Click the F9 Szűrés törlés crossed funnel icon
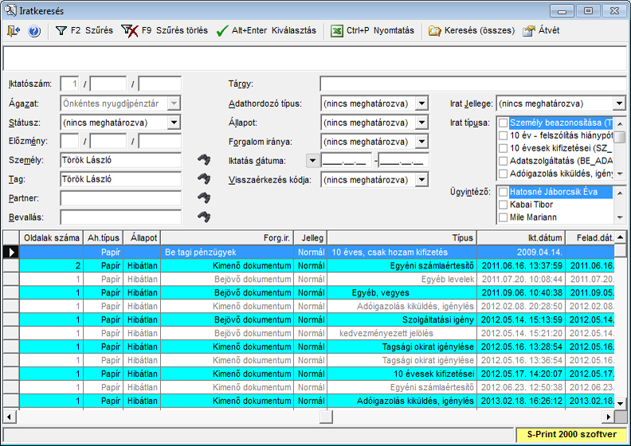This screenshot has height=446, width=631. coord(130,30)
